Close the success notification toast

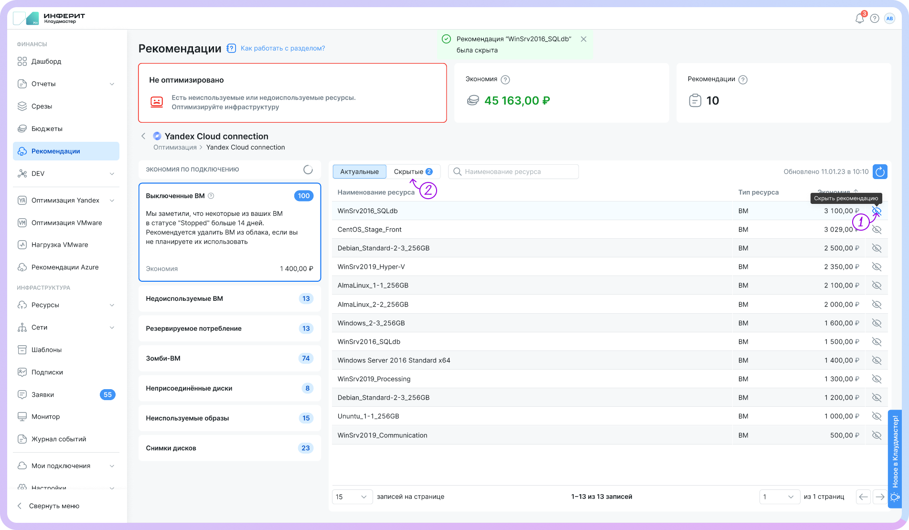click(x=583, y=39)
